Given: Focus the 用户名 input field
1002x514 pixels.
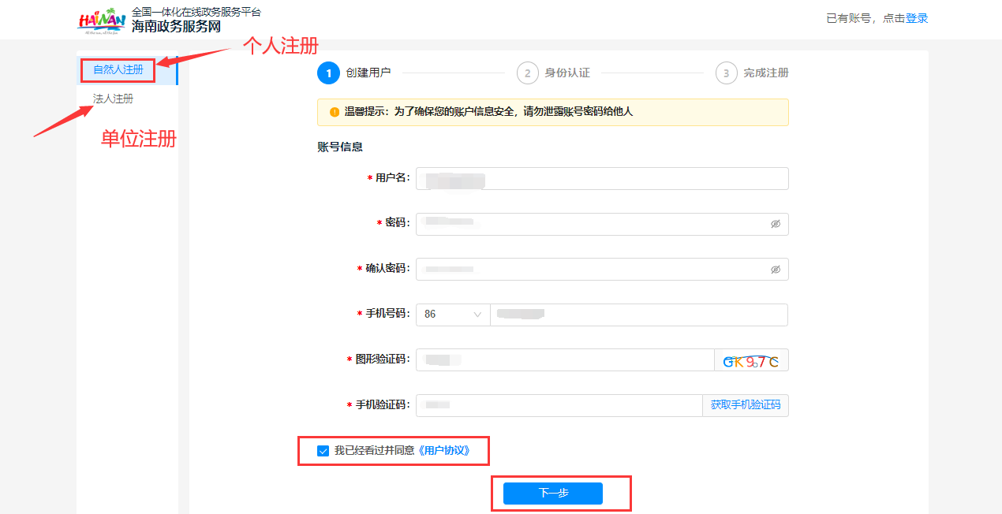Looking at the screenshot, I should pyautogui.click(x=602, y=179).
